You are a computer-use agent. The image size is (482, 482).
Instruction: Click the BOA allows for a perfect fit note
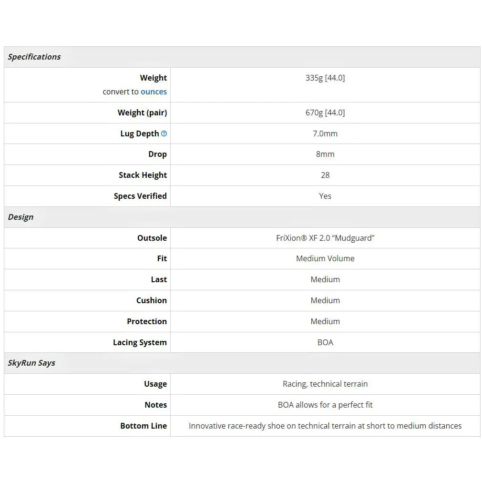click(x=325, y=405)
